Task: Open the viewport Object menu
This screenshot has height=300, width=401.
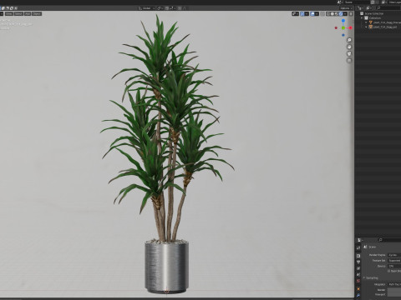Action: [x=37, y=13]
